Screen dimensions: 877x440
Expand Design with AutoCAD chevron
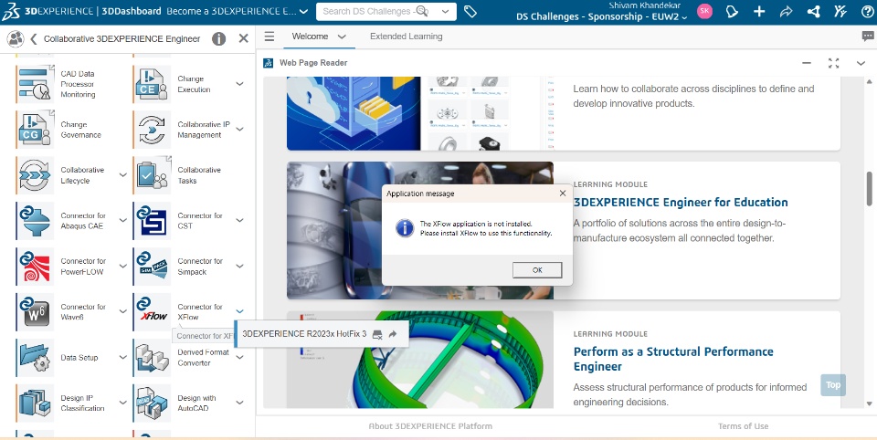[x=239, y=403]
